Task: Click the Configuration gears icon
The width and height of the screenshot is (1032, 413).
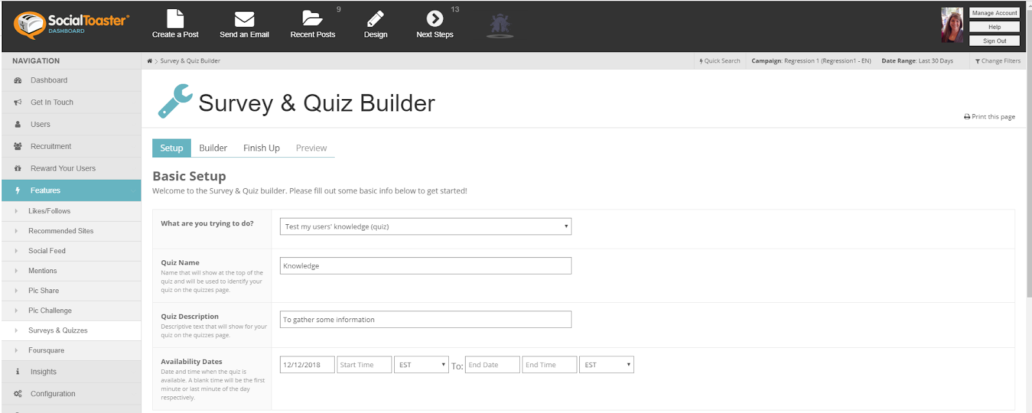Action: click(x=18, y=394)
